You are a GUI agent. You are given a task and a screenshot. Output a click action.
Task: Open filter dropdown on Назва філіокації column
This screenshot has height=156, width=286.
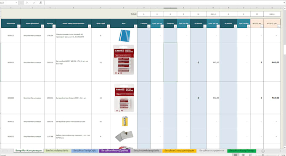42,26
